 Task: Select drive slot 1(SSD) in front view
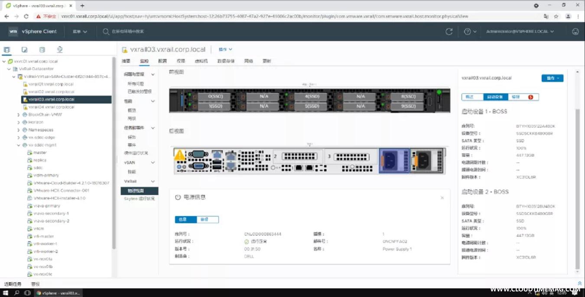tap(215, 106)
